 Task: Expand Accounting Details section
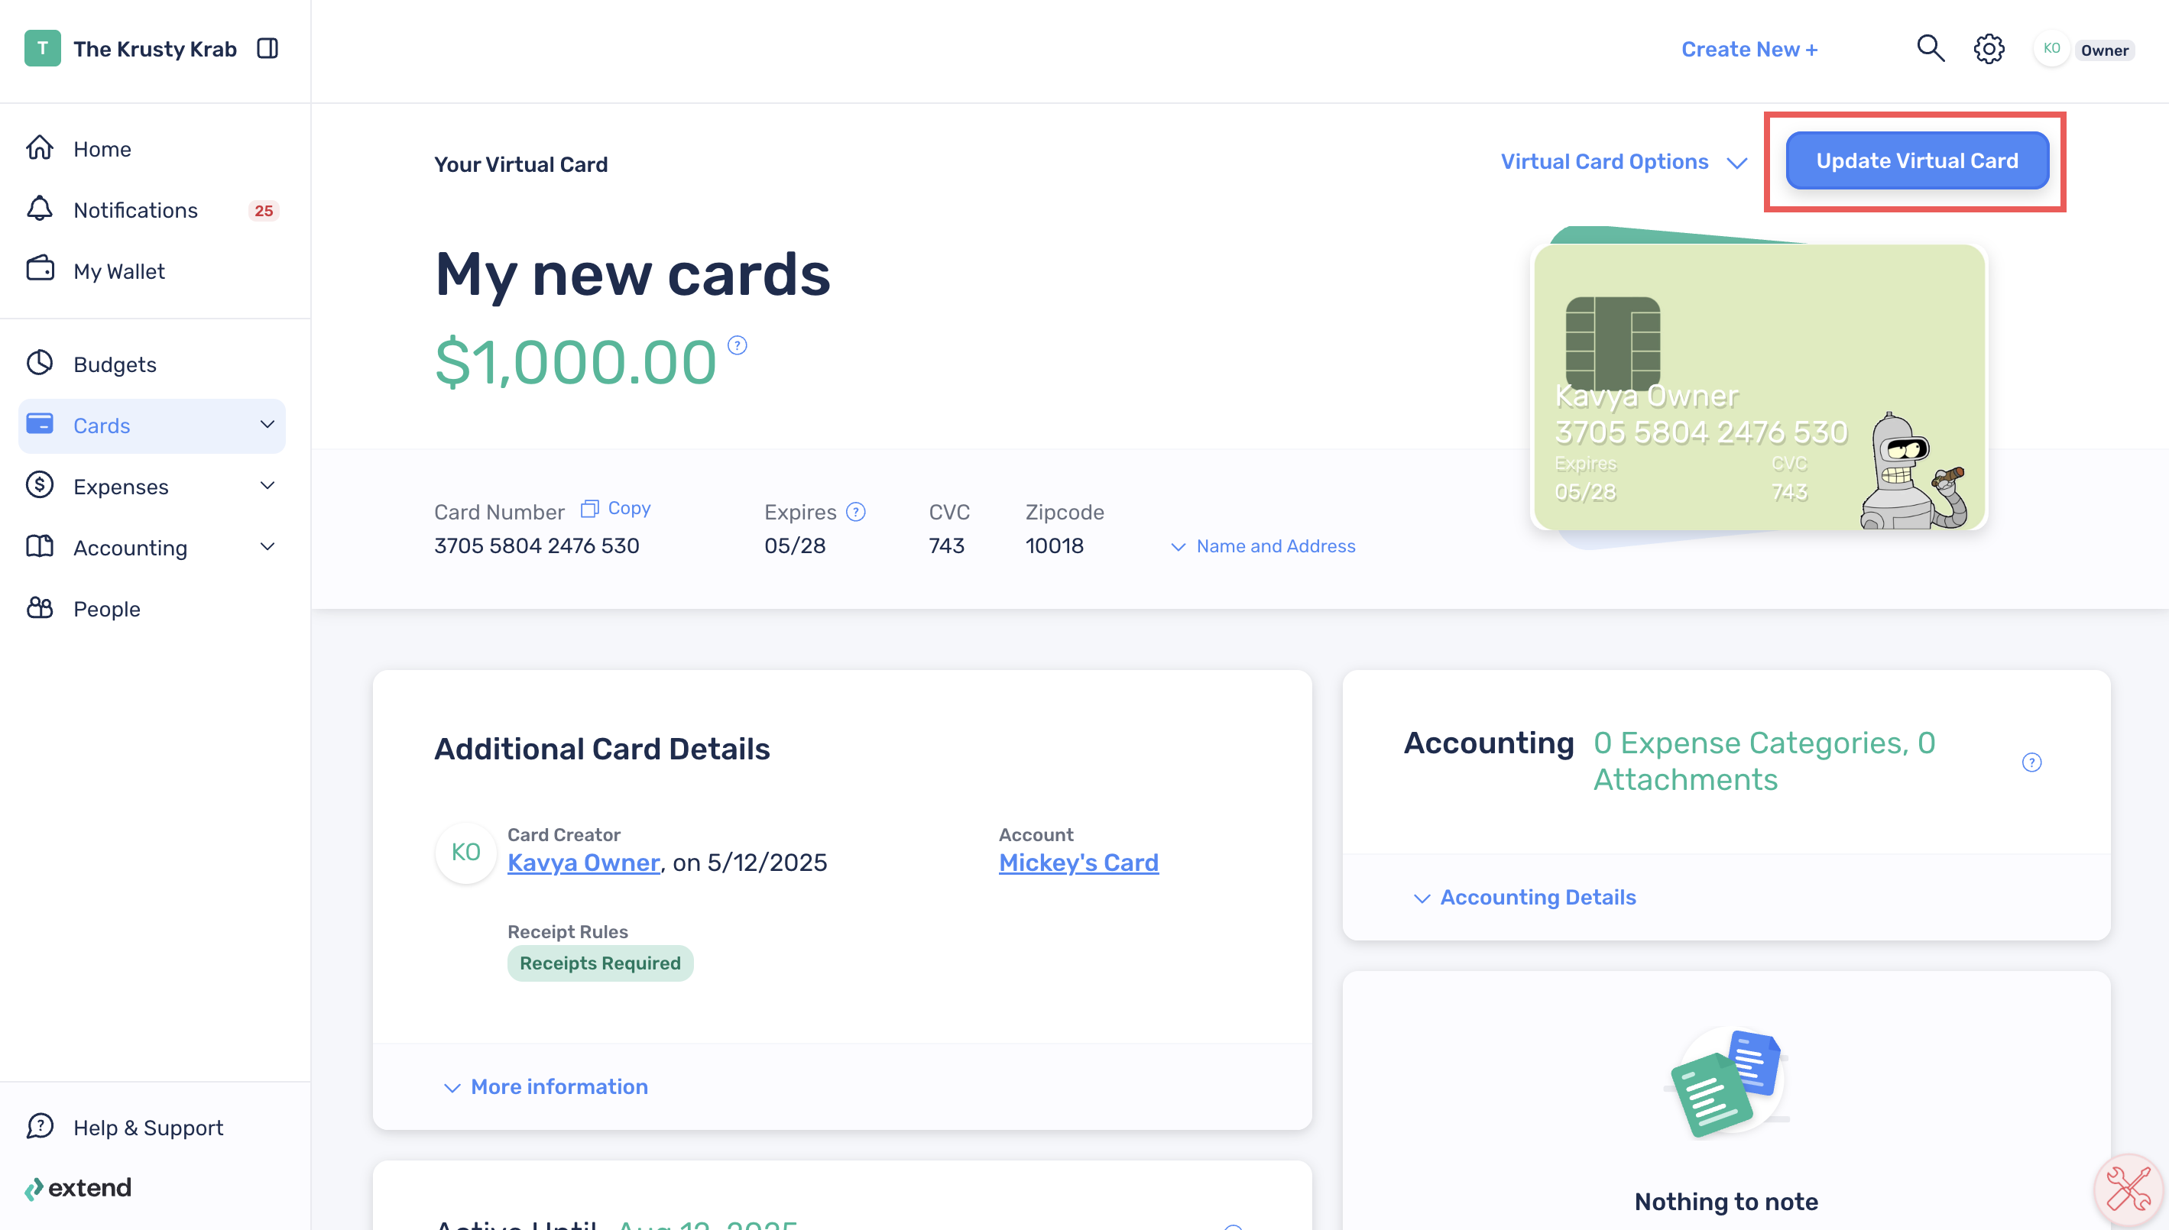click(x=1524, y=897)
